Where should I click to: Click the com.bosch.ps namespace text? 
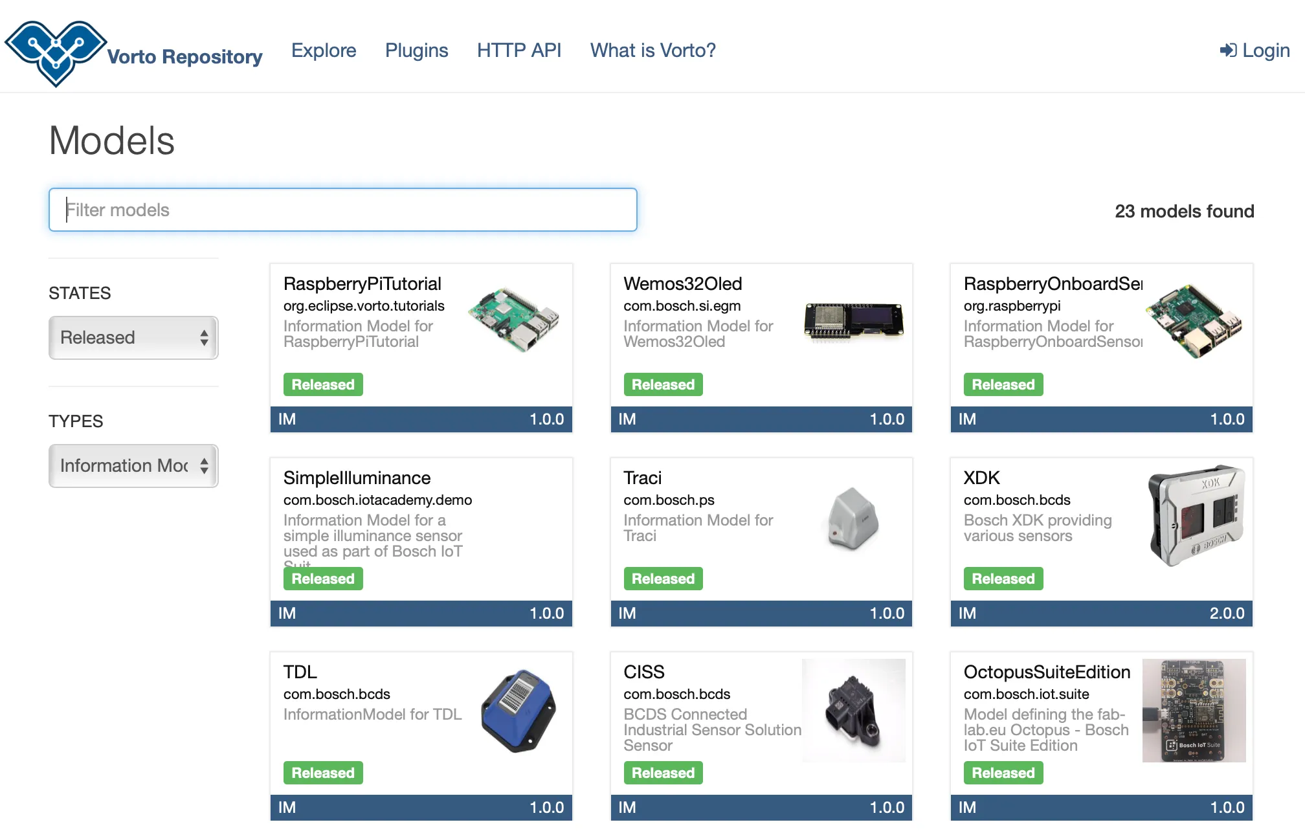click(669, 500)
